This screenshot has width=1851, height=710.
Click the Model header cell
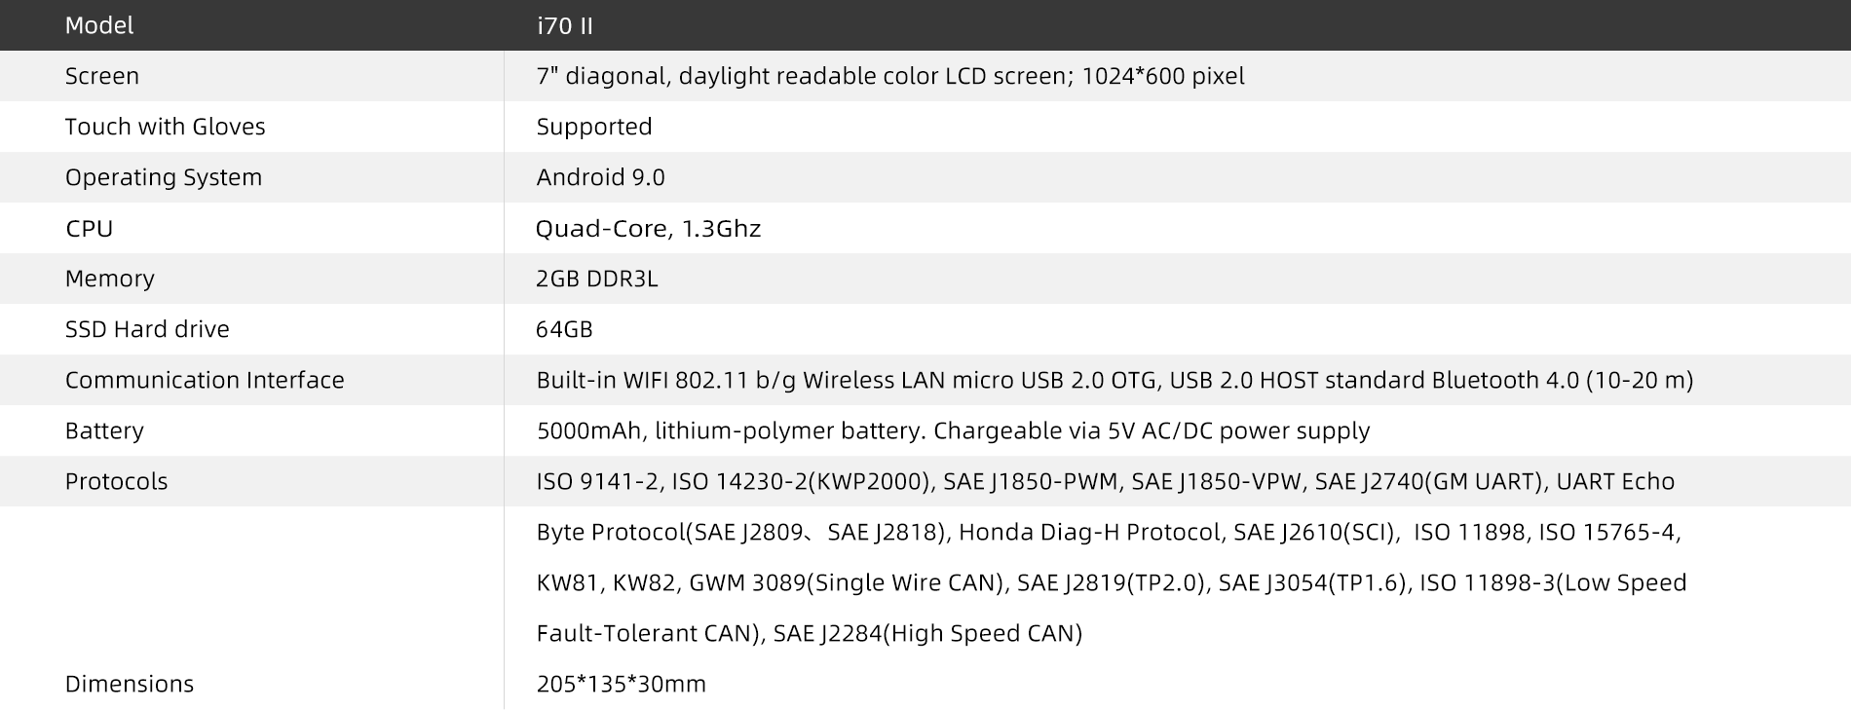click(x=99, y=25)
